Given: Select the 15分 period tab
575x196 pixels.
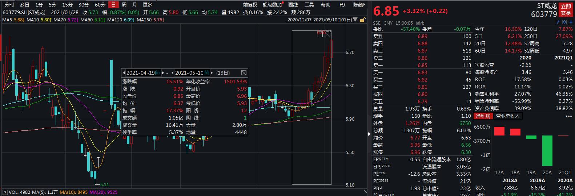Looking at the screenshot, I should tap(67, 5).
